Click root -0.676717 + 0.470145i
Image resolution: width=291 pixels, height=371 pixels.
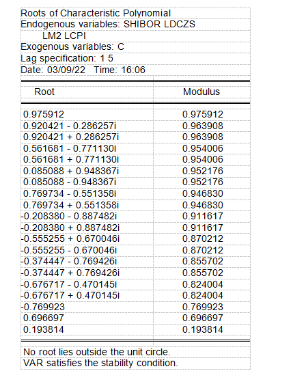(x=70, y=296)
